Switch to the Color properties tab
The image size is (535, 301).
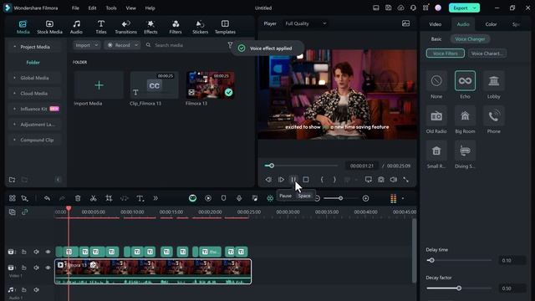[x=491, y=24]
